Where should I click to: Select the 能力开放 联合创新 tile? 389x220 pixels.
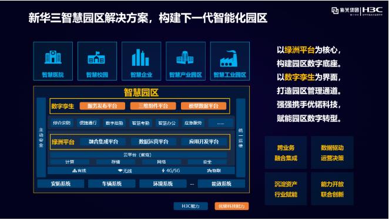click(x=332, y=189)
